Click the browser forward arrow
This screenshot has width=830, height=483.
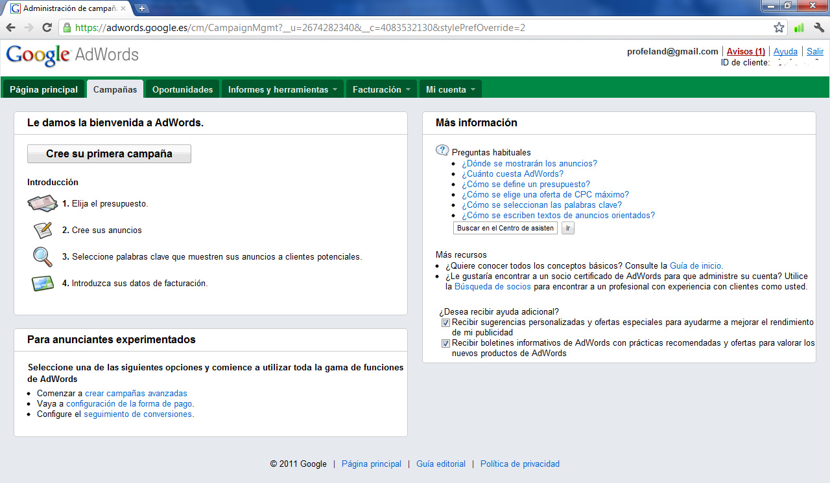[29, 28]
